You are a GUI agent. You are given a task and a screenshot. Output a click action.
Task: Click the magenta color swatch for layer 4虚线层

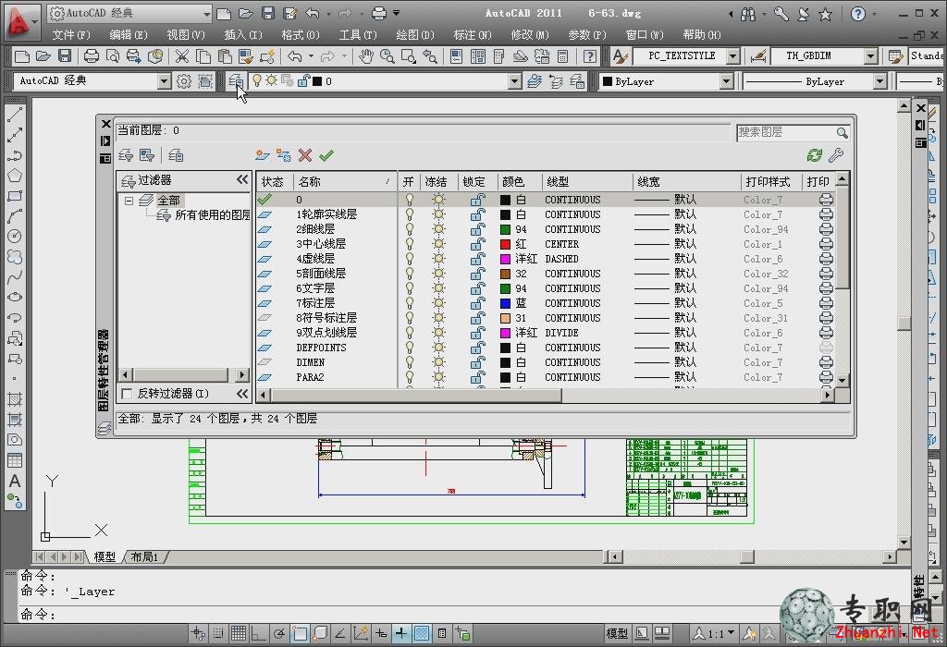pyautogui.click(x=506, y=258)
